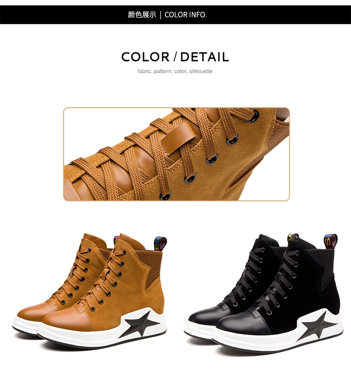Viewport: 351px width, 376px height.
Task: Open the lace close-up detail image
Action: (x=177, y=154)
